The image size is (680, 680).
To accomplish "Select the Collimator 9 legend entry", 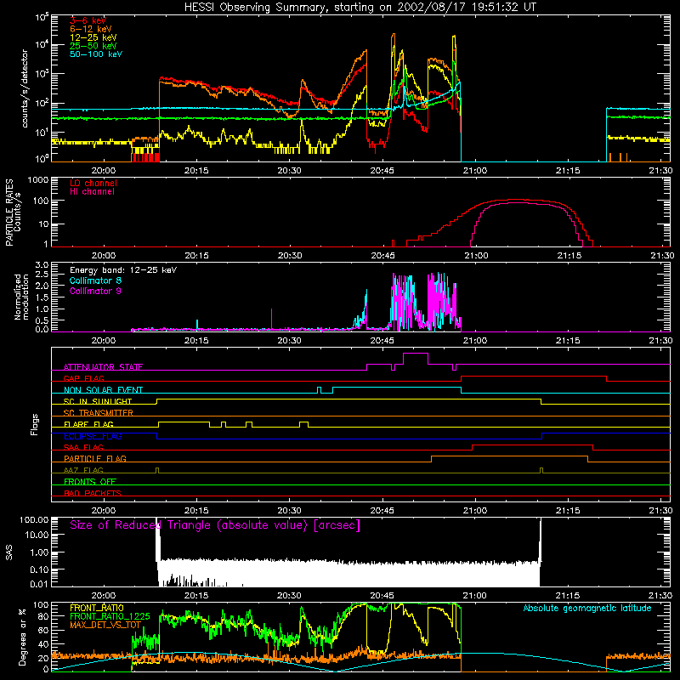I will (95, 291).
